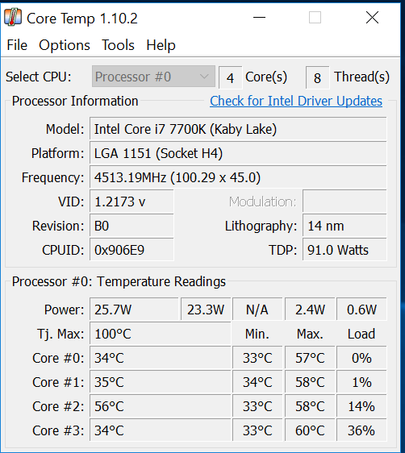Image resolution: width=405 pixels, height=453 pixels.
Task: Click the Power value 23.3W
Action: [206, 310]
